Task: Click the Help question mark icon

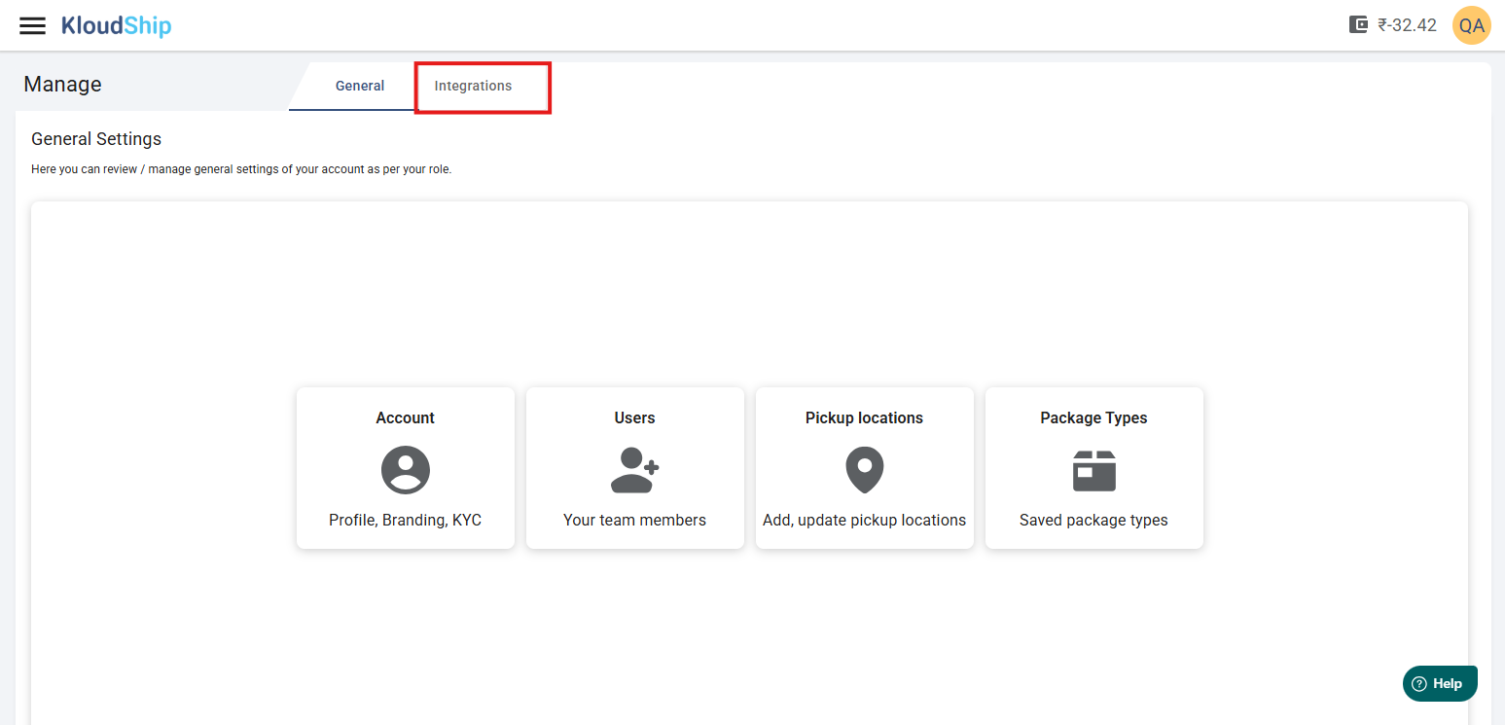Action: 1419,684
